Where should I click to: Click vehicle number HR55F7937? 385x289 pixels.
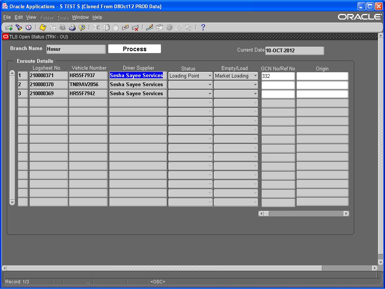[x=88, y=75]
